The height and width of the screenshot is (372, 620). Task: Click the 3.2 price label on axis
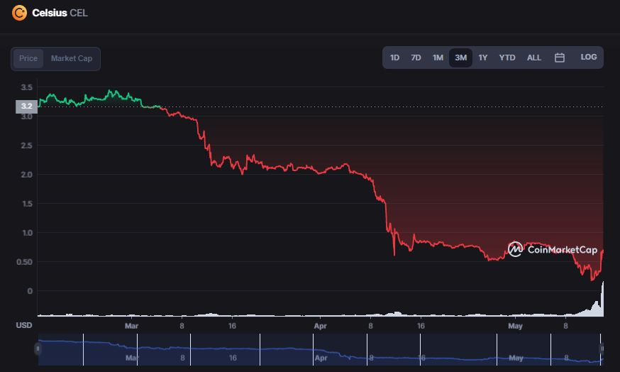tap(26, 106)
